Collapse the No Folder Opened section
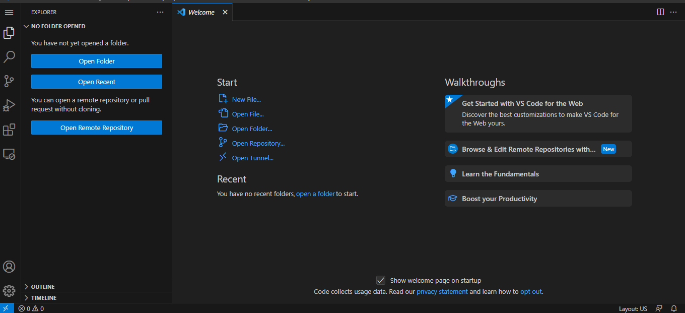The width and height of the screenshot is (685, 313). click(96, 26)
